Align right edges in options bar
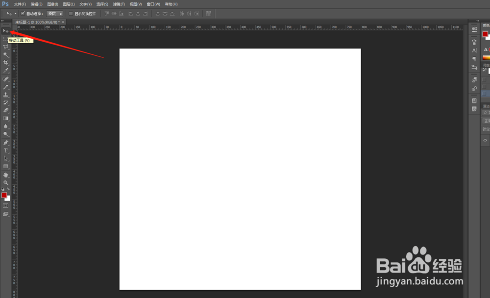The height and width of the screenshot is (298, 490). pos(146,14)
